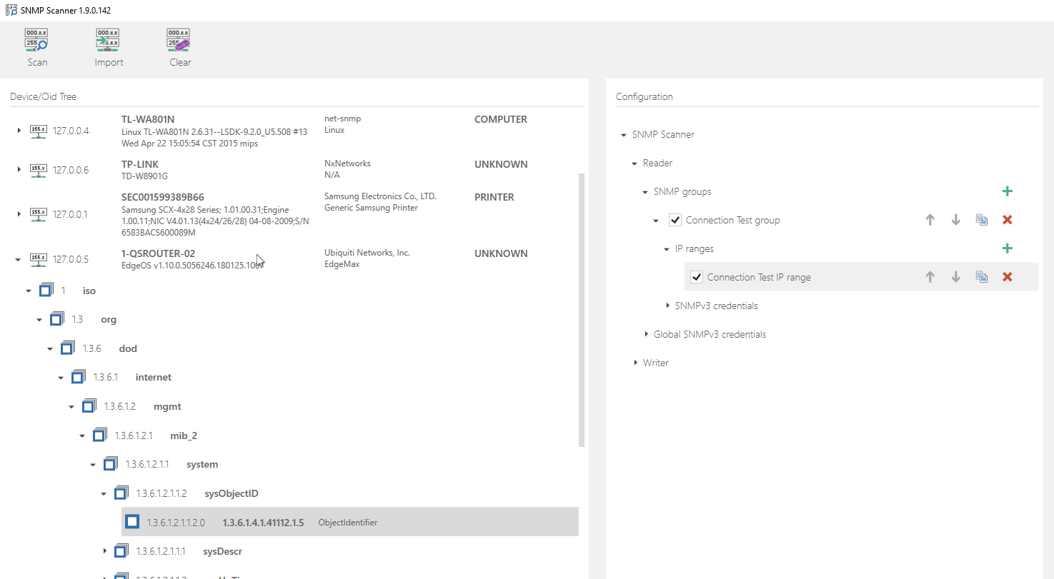Click the device icon for 127.0.0.1

[x=39, y=213]
